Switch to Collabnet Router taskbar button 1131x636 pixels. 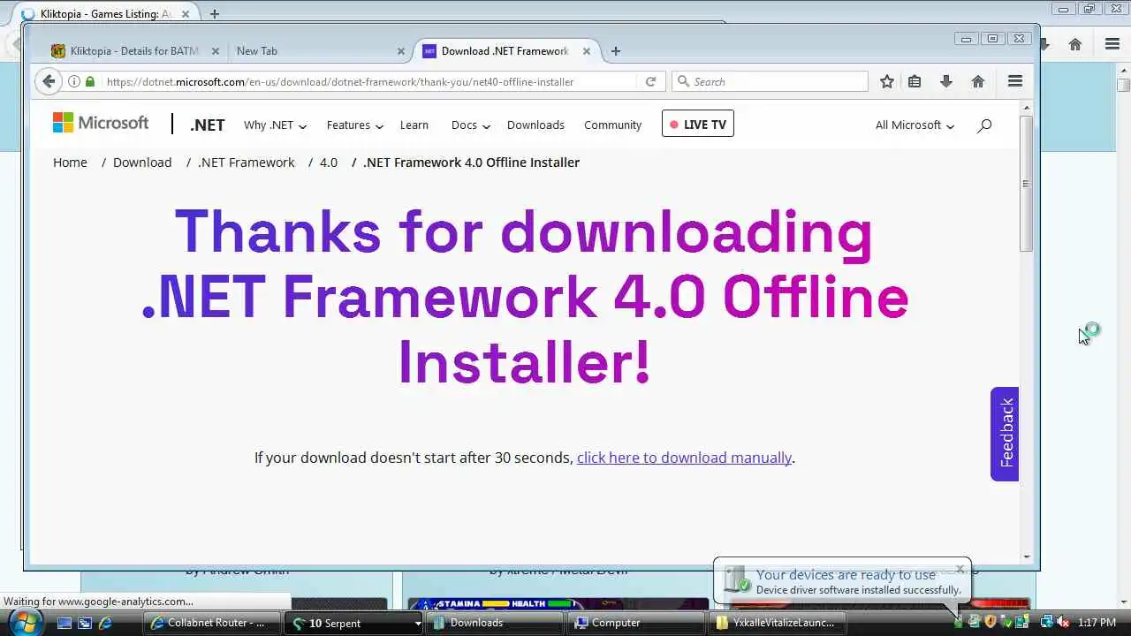(x=212, y=623)
